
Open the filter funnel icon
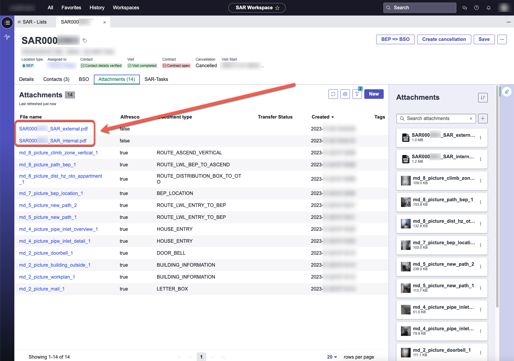tap(357, 94)
